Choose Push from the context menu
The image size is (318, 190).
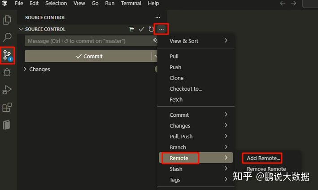pyautogui.click(x=175, y=67)
